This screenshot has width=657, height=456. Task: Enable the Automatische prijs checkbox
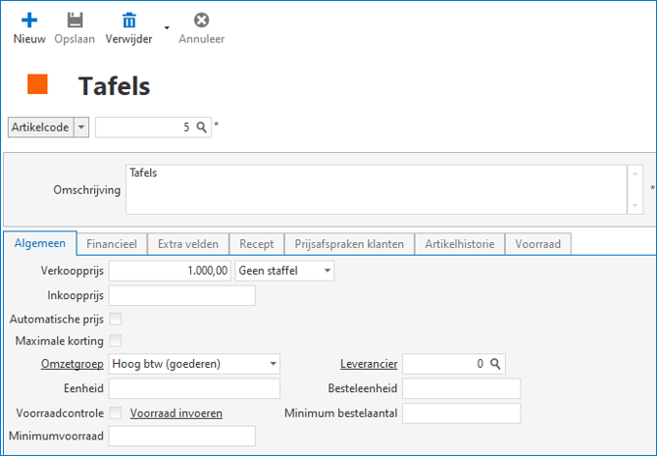click(x=116, y=319)
